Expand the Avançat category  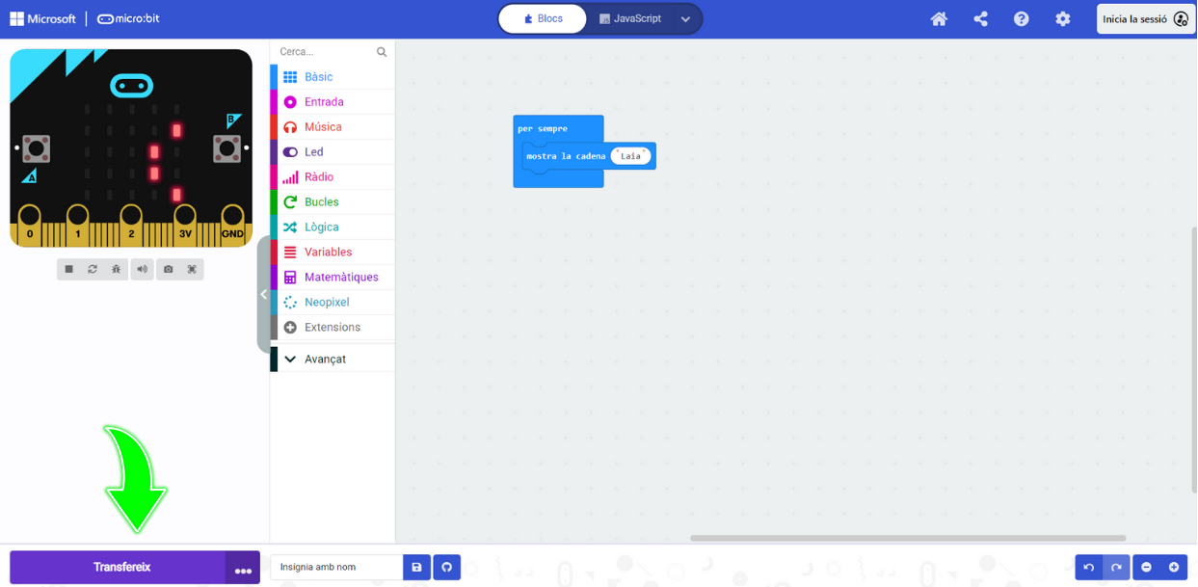(325, 360)
